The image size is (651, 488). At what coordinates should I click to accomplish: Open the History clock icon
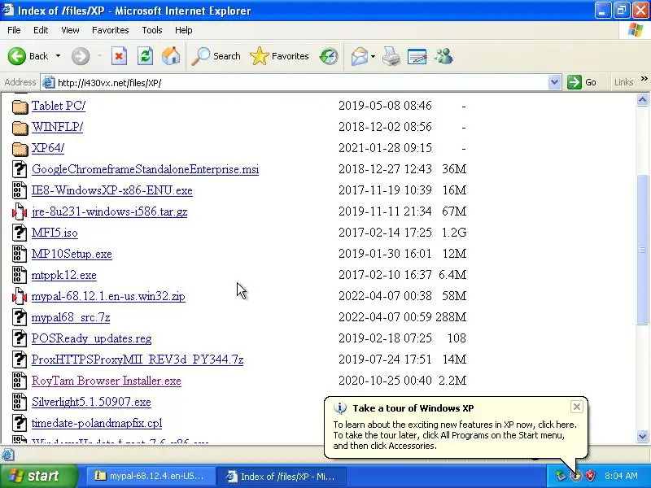[329, 56]
